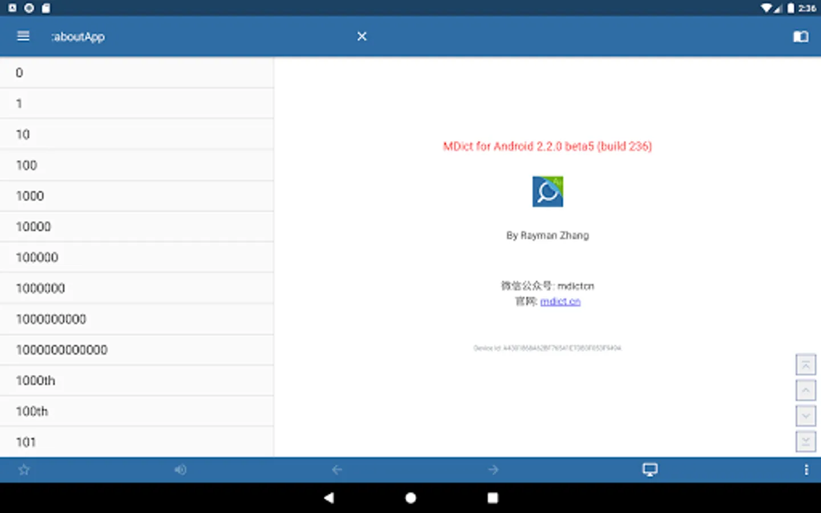Go forward with the right arrow icon
Viewport: 821px width, 513px height.
[x=493, y=470]
